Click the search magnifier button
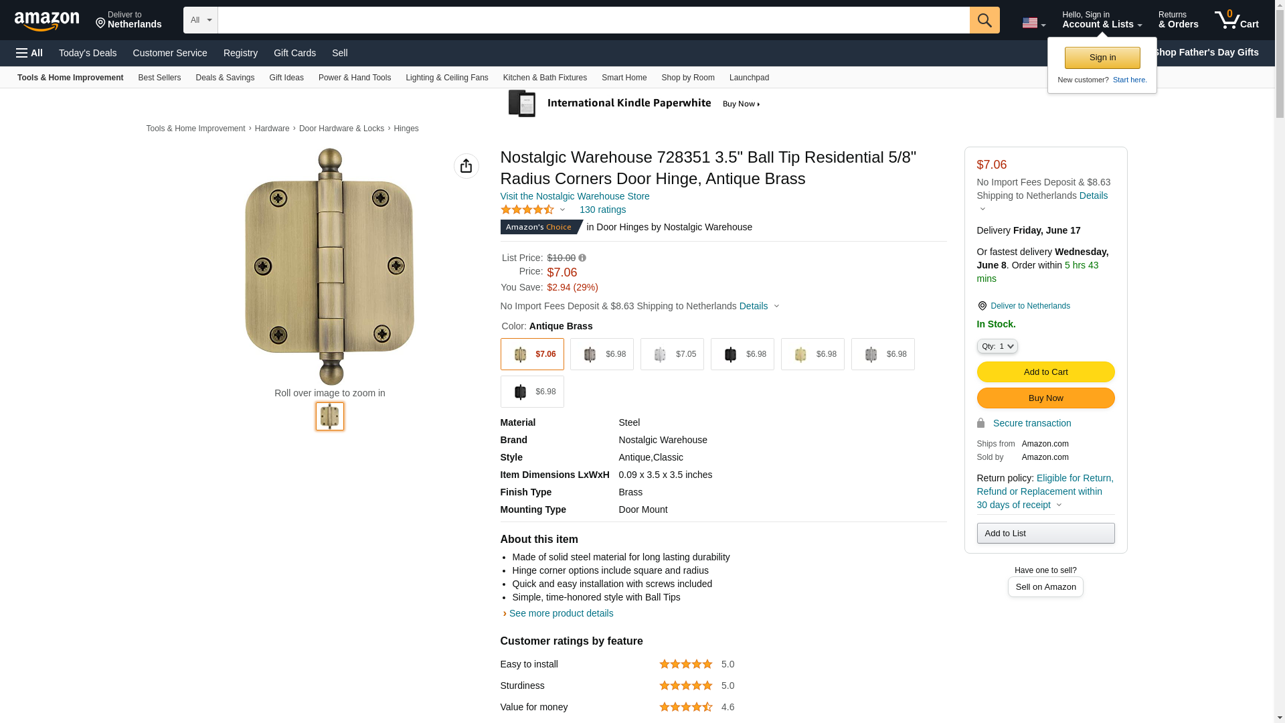The height and width of the screenshot is (723, 1285). pyautogui.click(x=984, y=20)
